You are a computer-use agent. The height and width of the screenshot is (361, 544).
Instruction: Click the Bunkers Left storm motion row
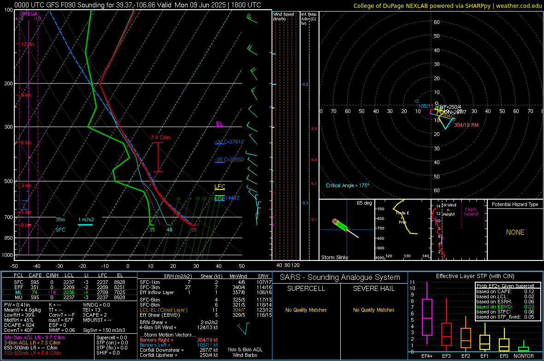pyautogui.click(x=179, y=345)
